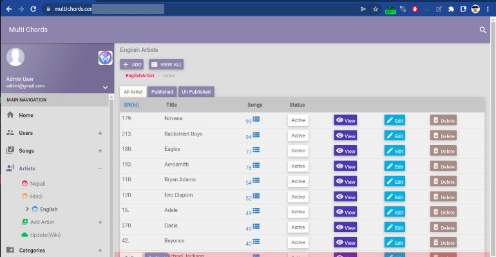Open Eric Clapton songs list icon
Image resolution: width=496 pixels, height=257 pixels.
[256, 196]
